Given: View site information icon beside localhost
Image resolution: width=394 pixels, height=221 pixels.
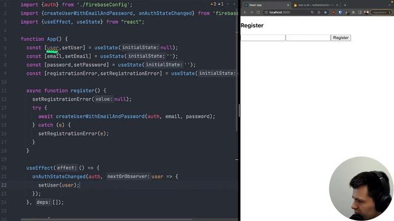Looking at the screenshot, I should tap(266, 12).
